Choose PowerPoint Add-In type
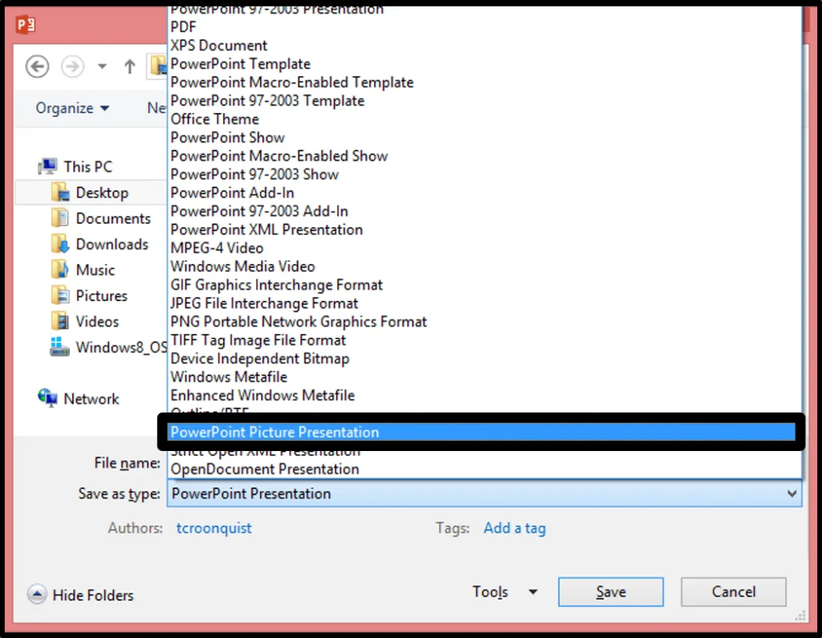Image resolution: width=822 pixels, height=638 pixels. (484, 193)
